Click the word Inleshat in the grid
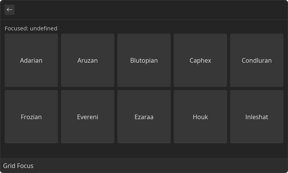288x173 pixels. tap(257, 117)
